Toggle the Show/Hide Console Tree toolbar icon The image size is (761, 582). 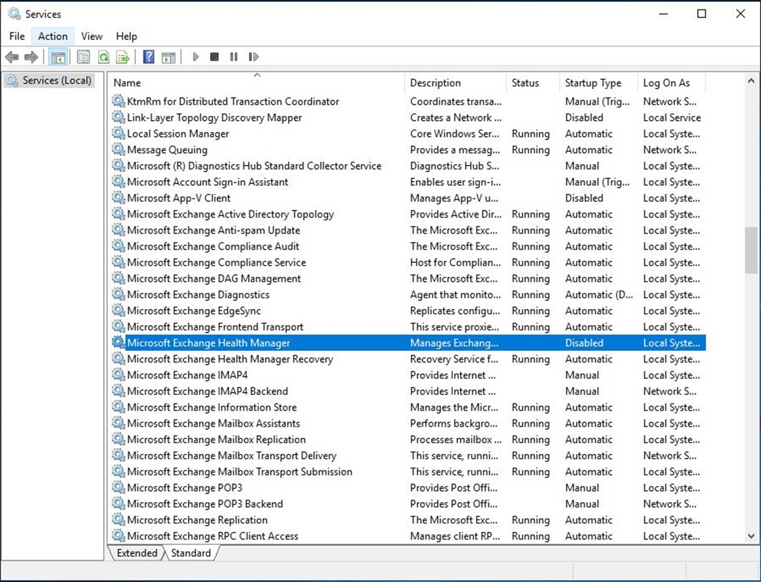point(58,58)
